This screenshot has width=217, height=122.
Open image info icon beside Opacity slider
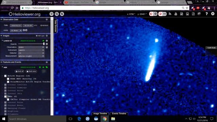pyautogui.click(x=47, y=44)
